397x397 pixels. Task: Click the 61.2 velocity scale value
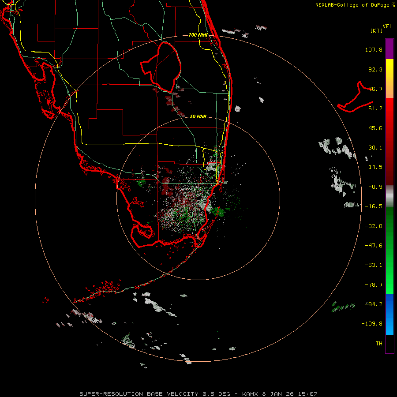tap(375, 109)
